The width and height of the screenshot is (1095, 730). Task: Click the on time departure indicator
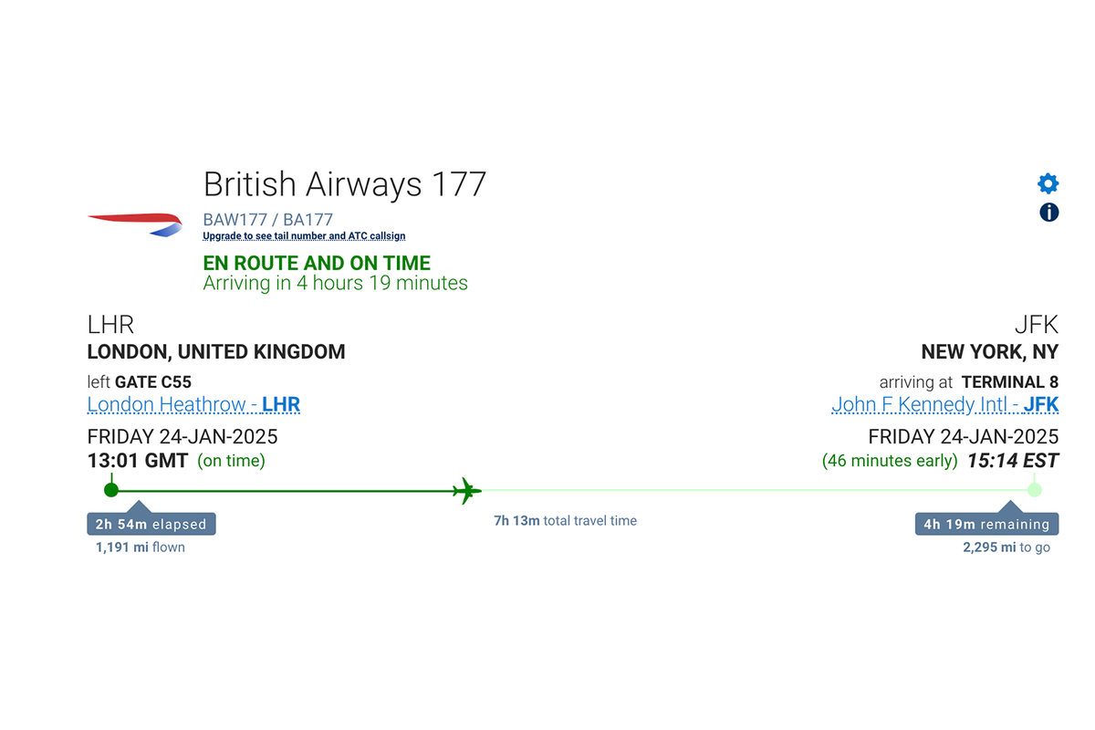(x=231, y=461)
